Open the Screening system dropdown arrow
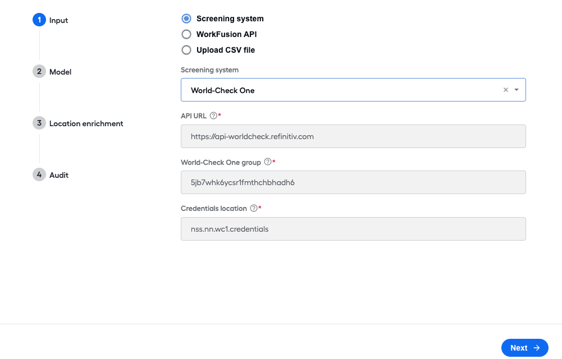Image resolution: width=562 pixels, height=359 pixels. coord(517,90)
